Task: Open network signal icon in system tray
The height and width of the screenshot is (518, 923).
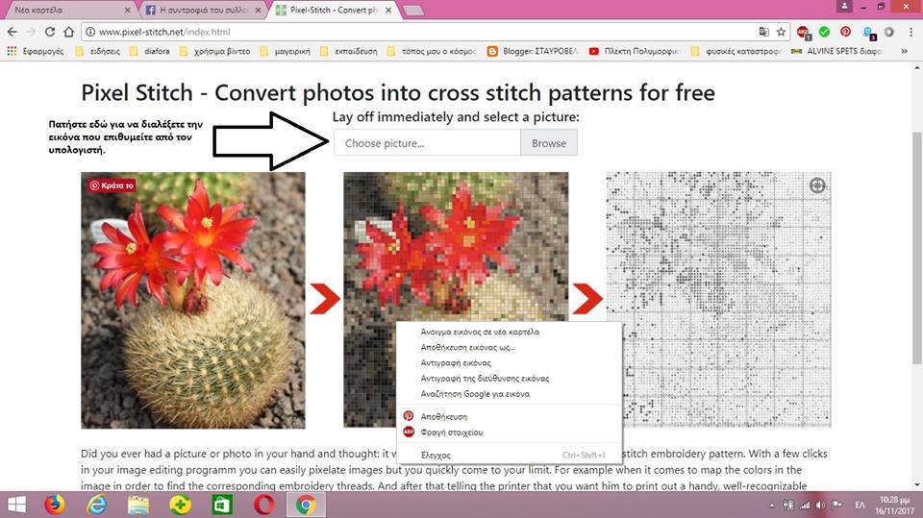Action: point(804,506)
